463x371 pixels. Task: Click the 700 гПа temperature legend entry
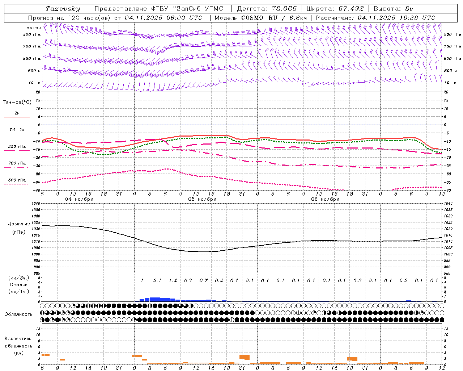click(x=17, y=163)
